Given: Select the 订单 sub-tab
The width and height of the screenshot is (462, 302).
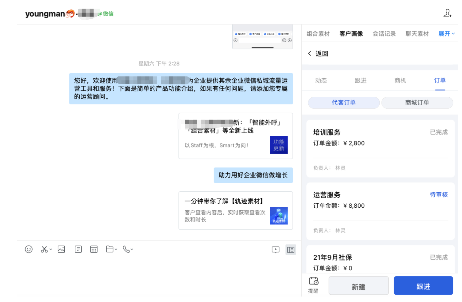Looking at the screenshot, I should point(440,80).
